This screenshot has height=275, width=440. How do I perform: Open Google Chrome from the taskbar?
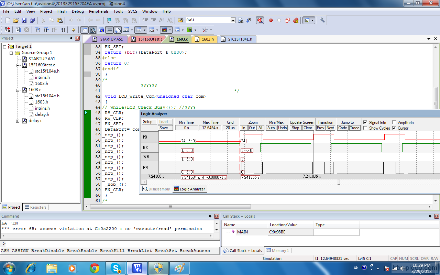(95, 268)
